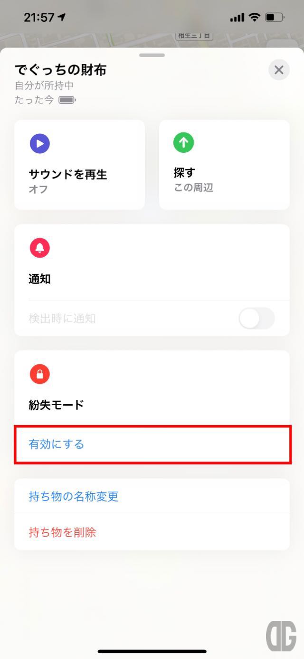The width and height of the screenshot is (304, 659).
Task: Open the サウンドを再生 card
Action: click(x=80, y=165)
